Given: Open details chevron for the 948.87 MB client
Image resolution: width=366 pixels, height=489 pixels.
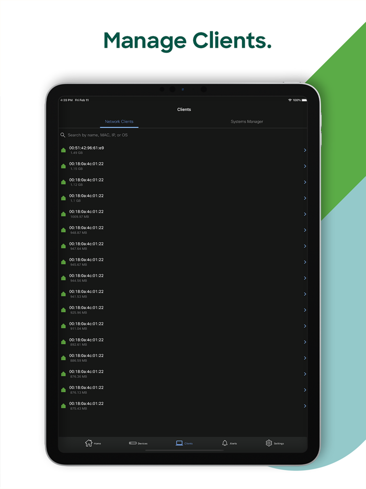Looking at the screenshot, I should pos(305,230).
